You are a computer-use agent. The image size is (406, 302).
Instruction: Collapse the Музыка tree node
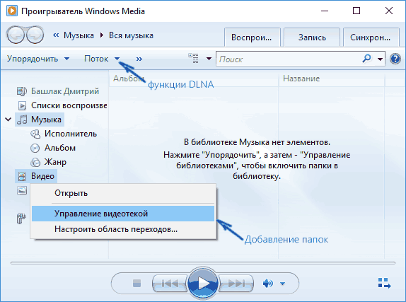click(x=8, y=120)
